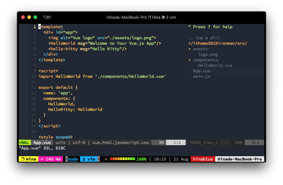Screen dimensions: 283x185
Task: Click the HelloWorld msg tag on line 4
Action: tap(104, 43)
